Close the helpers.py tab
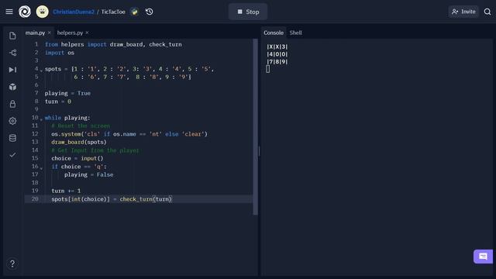Viewport: 496px width, 279px height. point(87,33)
